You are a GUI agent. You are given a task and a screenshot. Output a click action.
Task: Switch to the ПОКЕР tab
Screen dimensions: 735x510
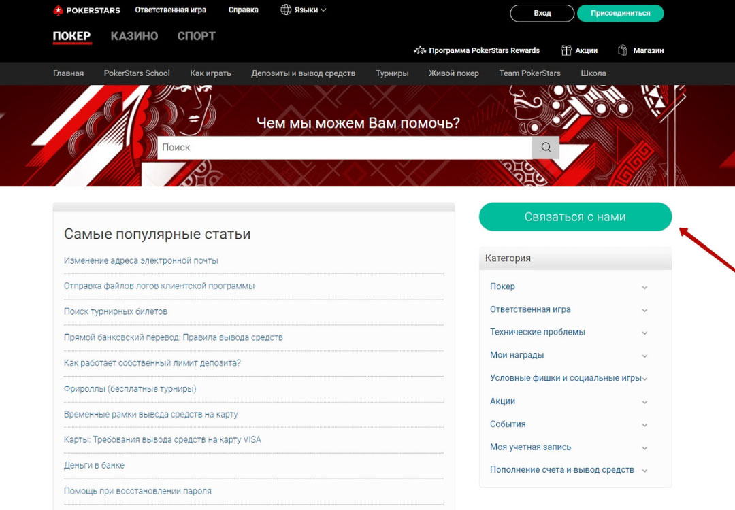pyautogui.click(x=71, y=36)
